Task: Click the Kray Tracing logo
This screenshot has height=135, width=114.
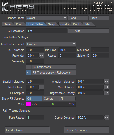Action: click(x=18, y=7)
